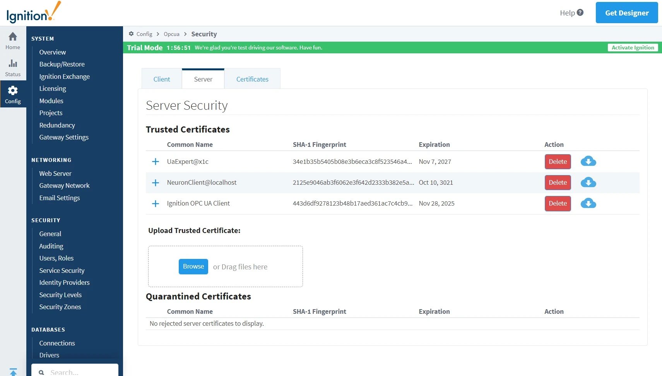This screenshot has width=662, height=376.
Task: Click the scroll-to-top arrow icon
Action: pos(13,372)
